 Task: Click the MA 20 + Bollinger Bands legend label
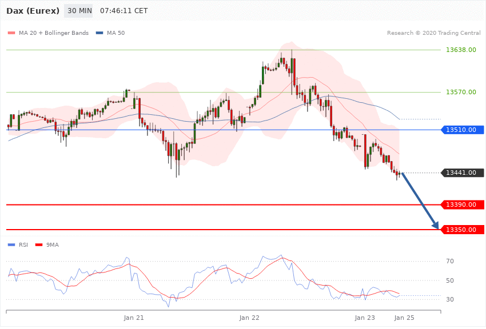click(54, 33)
